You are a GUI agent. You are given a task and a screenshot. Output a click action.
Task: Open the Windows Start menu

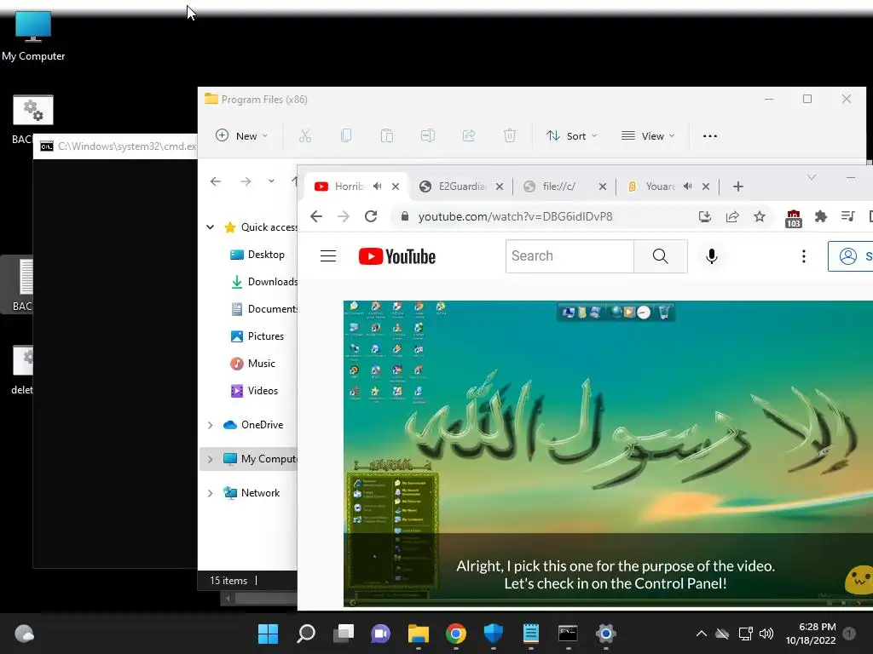pos(268,634)
